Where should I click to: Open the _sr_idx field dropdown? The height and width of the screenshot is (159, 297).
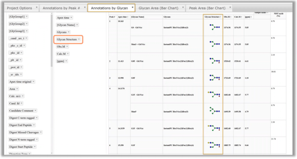pos(21,75)
